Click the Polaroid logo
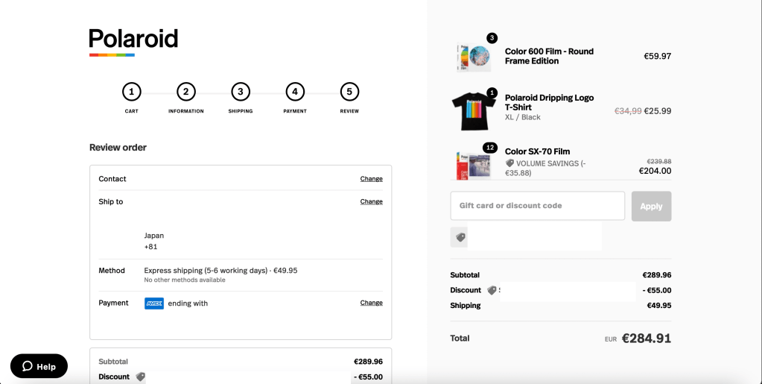 pos(133,41)
